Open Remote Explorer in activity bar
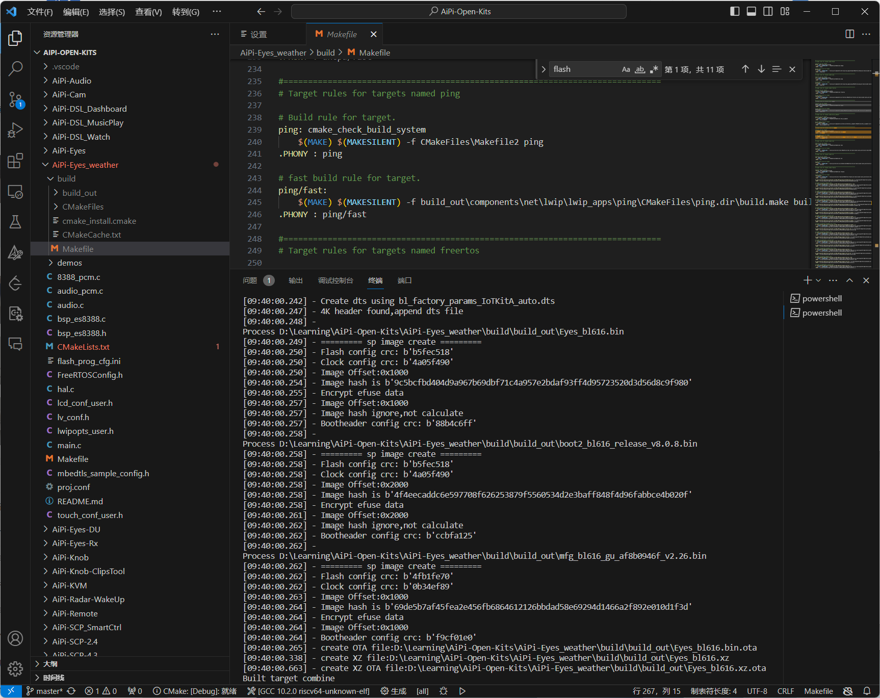The width and height of the screenshot is (880, 698). coord(15,192)
